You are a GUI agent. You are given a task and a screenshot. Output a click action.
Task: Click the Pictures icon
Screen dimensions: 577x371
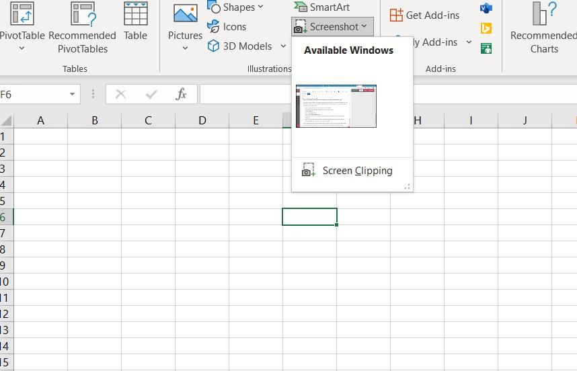[185, 15]
